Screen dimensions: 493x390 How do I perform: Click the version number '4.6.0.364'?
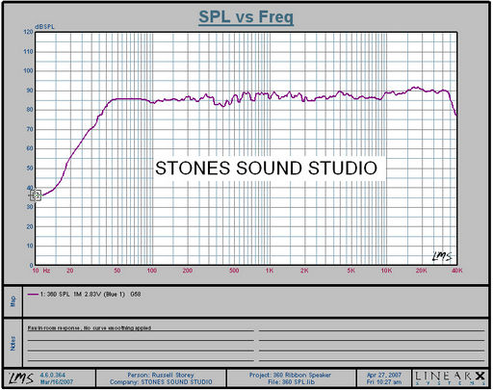tap(53, 375)
